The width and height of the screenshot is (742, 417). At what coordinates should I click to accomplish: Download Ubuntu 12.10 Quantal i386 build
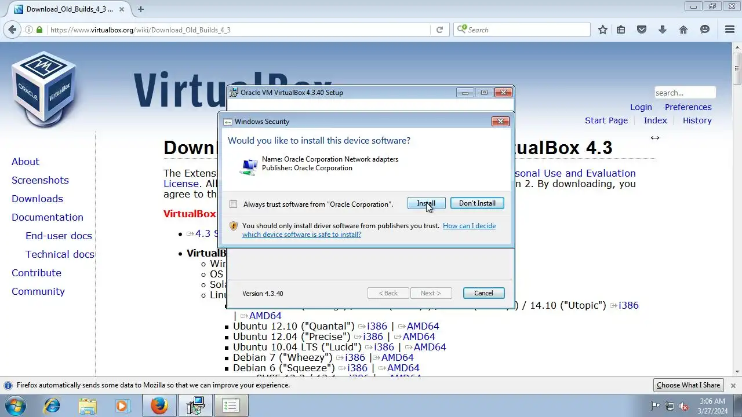[x=373, y=326]
